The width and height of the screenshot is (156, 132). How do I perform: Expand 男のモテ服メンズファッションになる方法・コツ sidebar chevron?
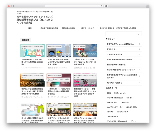point(140,76)
